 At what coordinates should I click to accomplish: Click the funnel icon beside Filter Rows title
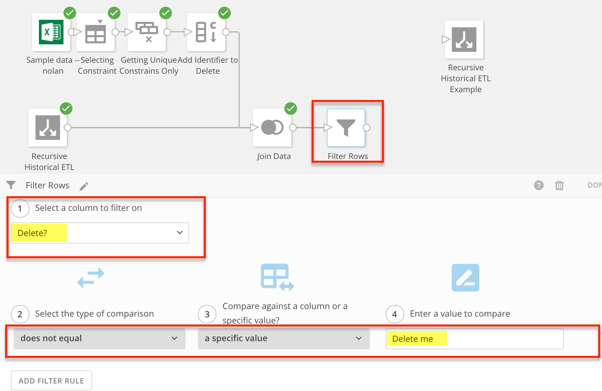pos(11,185)
